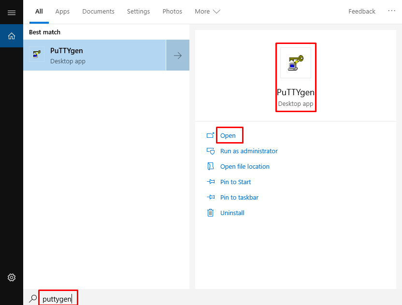Click the Run as administrator shield icon
The image size is (402, 305).
(x=211, y=151)
